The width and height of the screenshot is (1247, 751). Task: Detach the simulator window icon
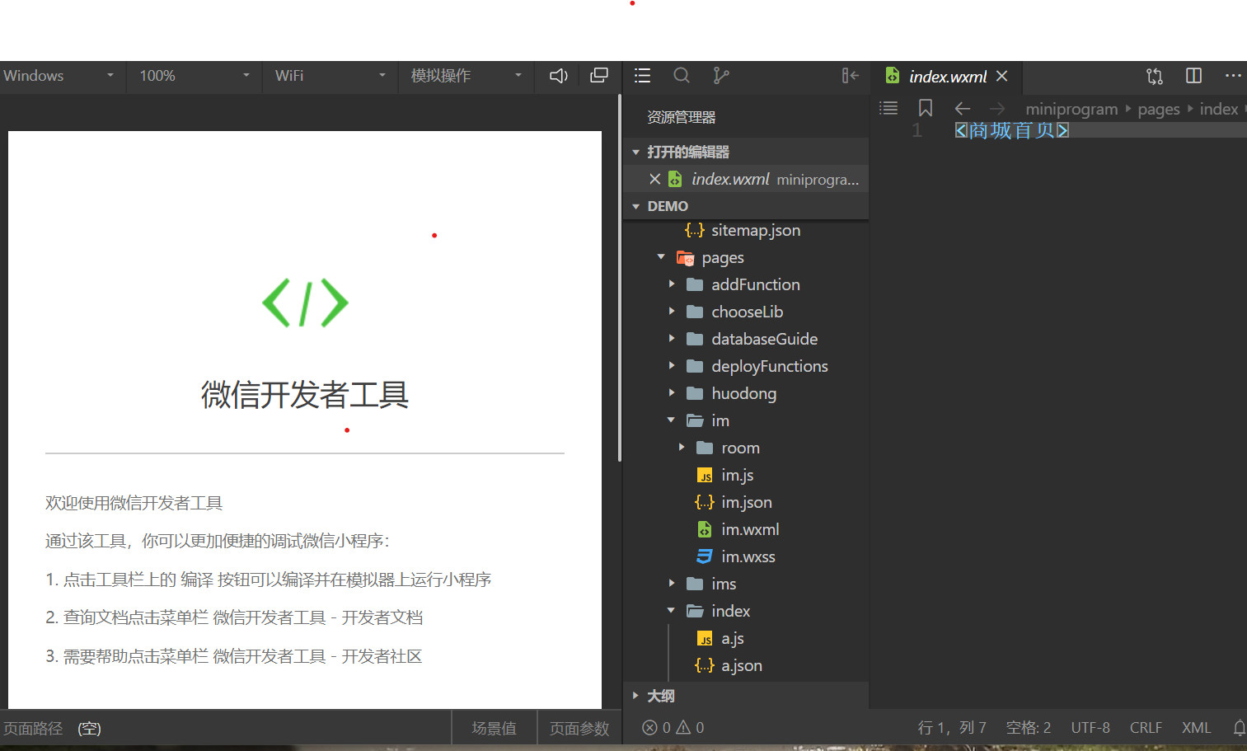[x=599, y=76]
